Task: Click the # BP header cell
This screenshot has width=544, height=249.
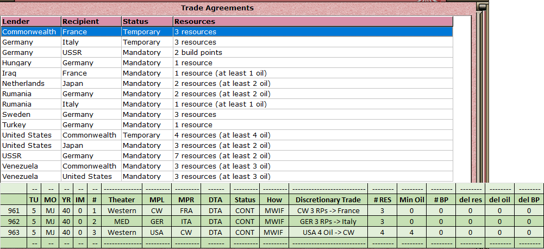Action: pos(441,200)
